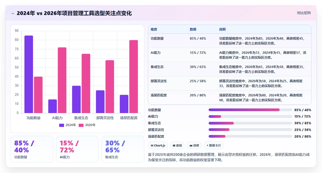Click the Chart.js tag

(x=158, y=145)
